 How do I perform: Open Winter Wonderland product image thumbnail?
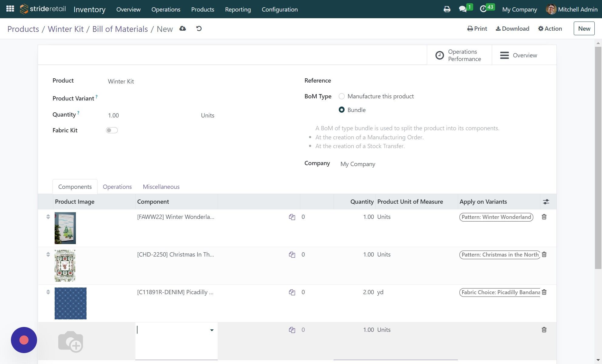click(65, 228)
